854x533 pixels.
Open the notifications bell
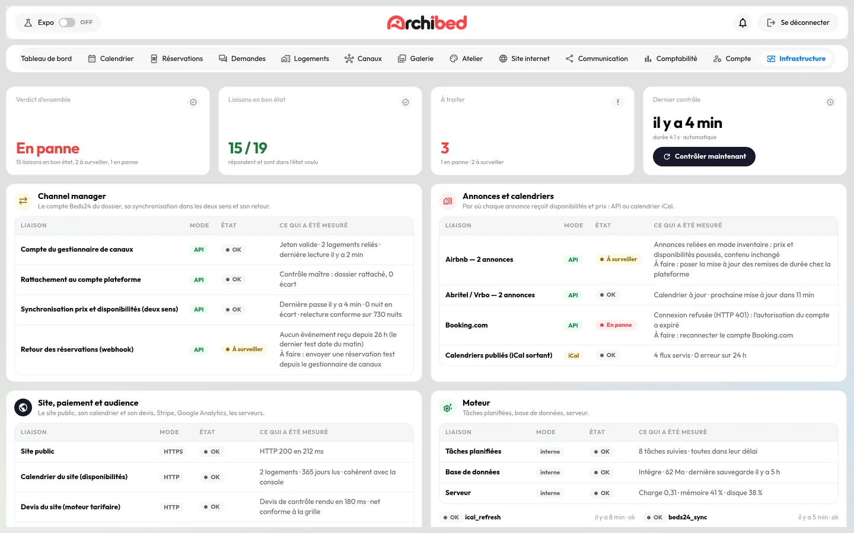(x=743, y=23)
